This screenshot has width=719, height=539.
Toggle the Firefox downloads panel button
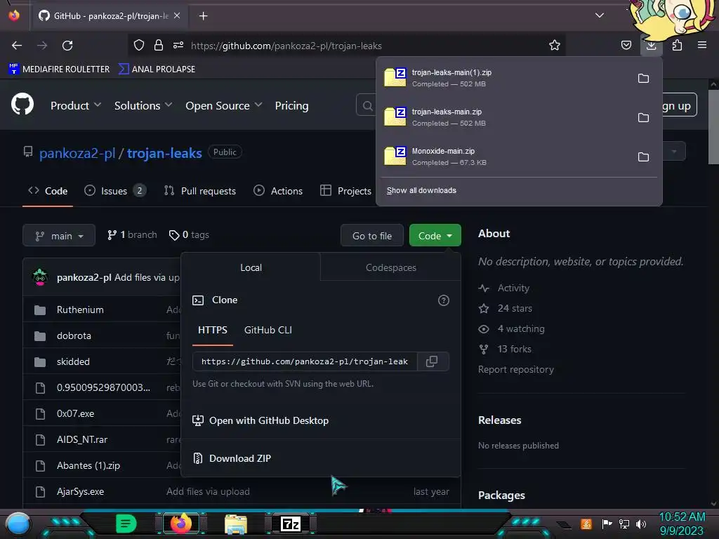(651, 46)
